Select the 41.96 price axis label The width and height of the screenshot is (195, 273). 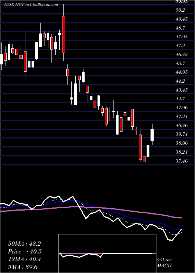(x=182, y=107)
